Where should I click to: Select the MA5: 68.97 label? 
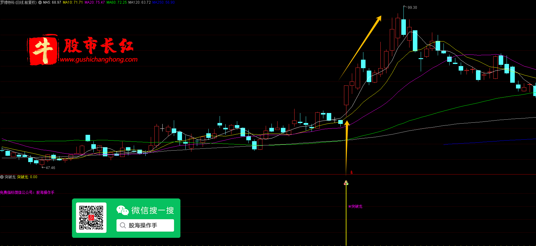tap(52, 2)
